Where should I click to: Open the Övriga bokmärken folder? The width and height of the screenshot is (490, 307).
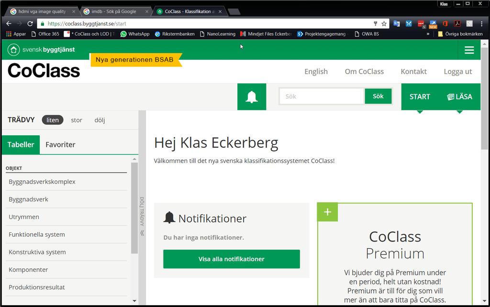pos(460,34)
